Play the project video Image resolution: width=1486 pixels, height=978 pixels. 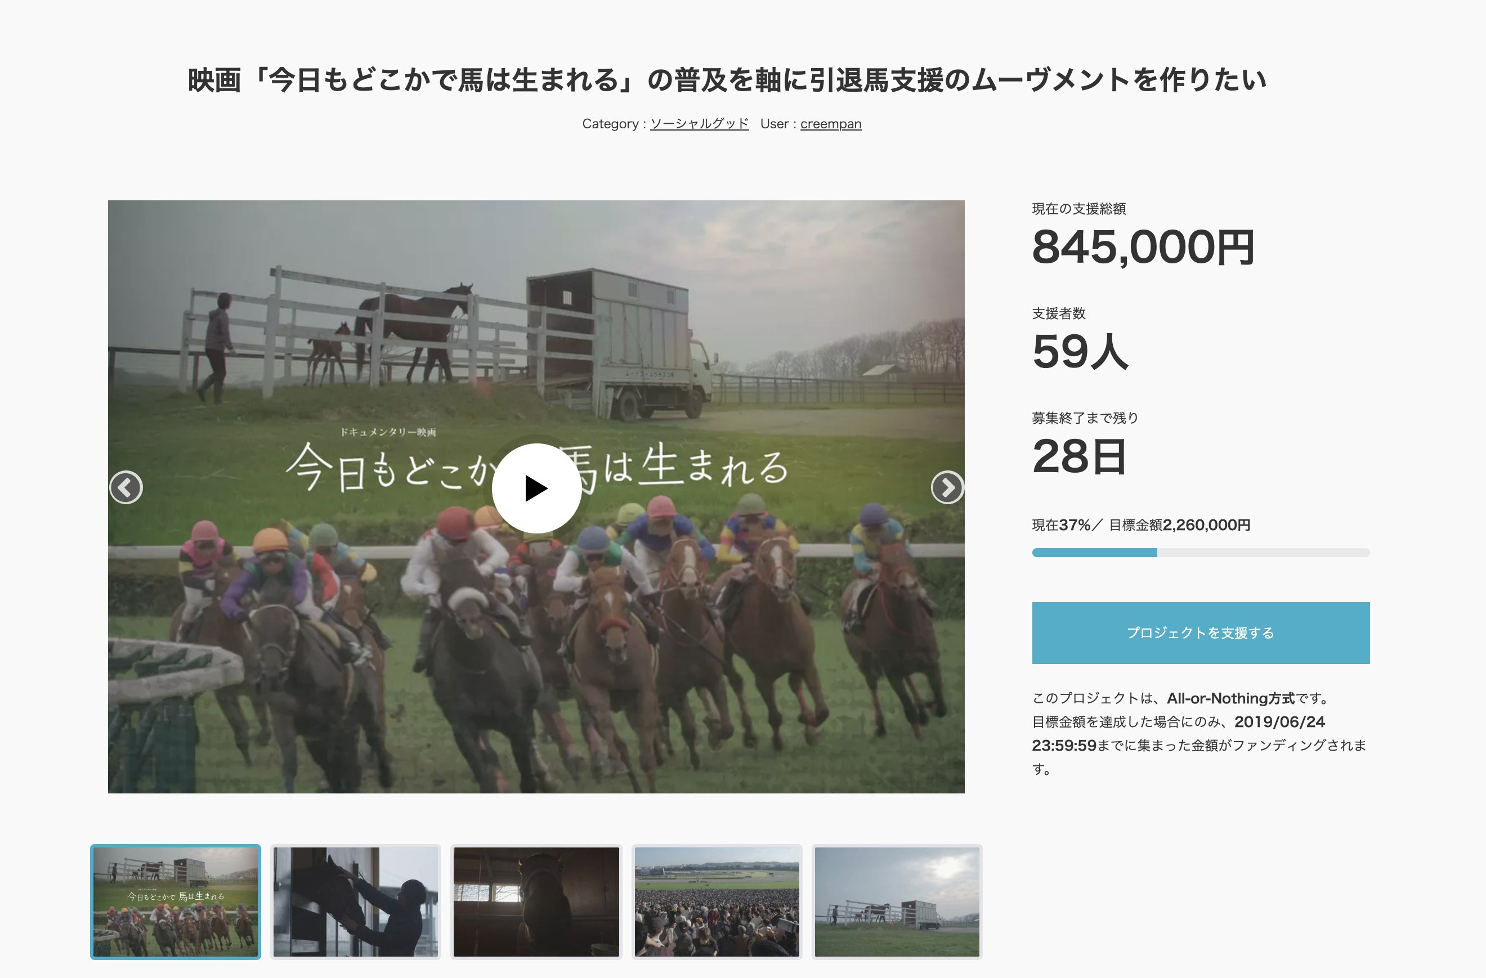536,488
